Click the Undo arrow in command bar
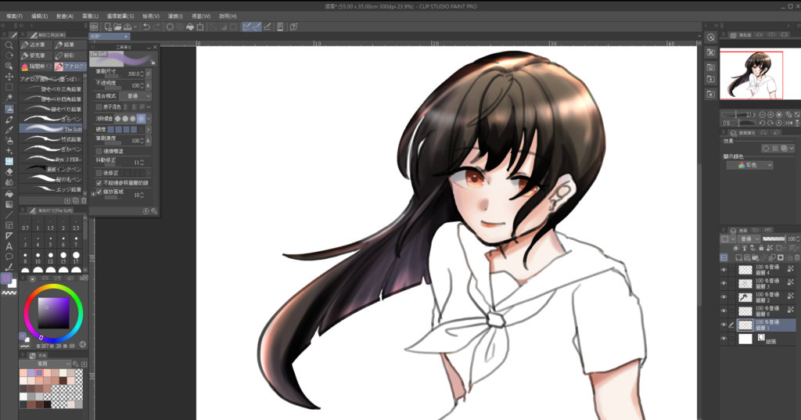Image resolution: width=801 pixels, height=420 pixels. 146,27
